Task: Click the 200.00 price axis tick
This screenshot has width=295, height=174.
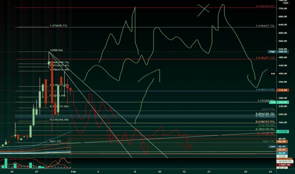Action: [283, 115]
